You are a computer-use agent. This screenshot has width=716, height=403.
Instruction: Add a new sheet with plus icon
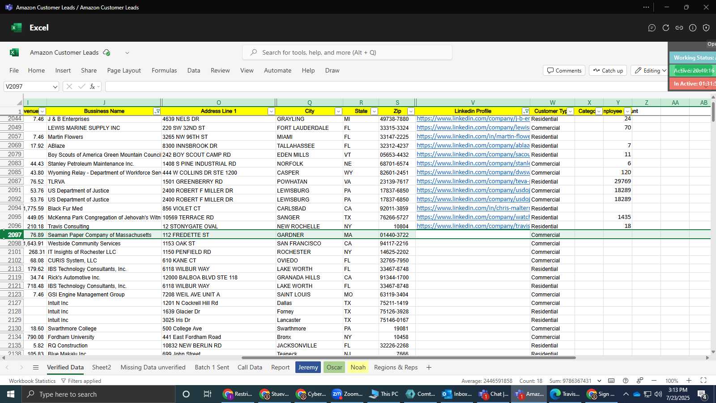[x=429, y=367]
